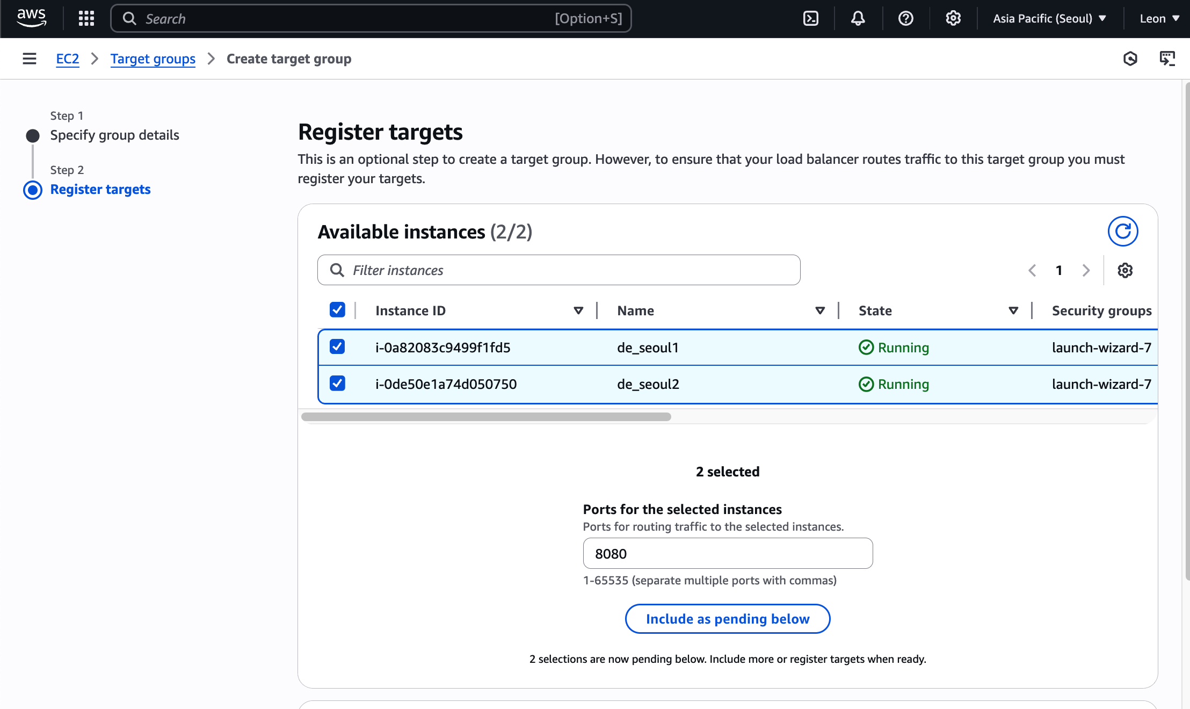Open the help question mark menu
Image resolution: width=1190 pixels, height=709 pixels.
coord(905,18)
